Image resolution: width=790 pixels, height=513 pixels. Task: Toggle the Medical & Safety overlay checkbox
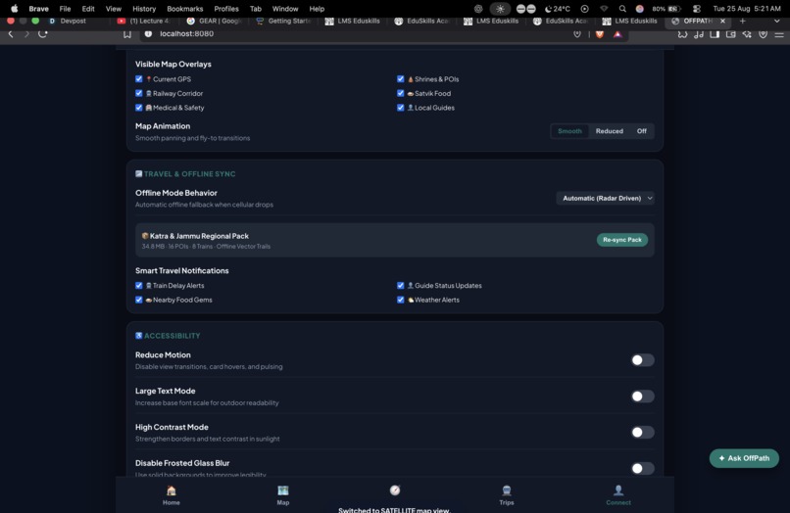(138, 108)
